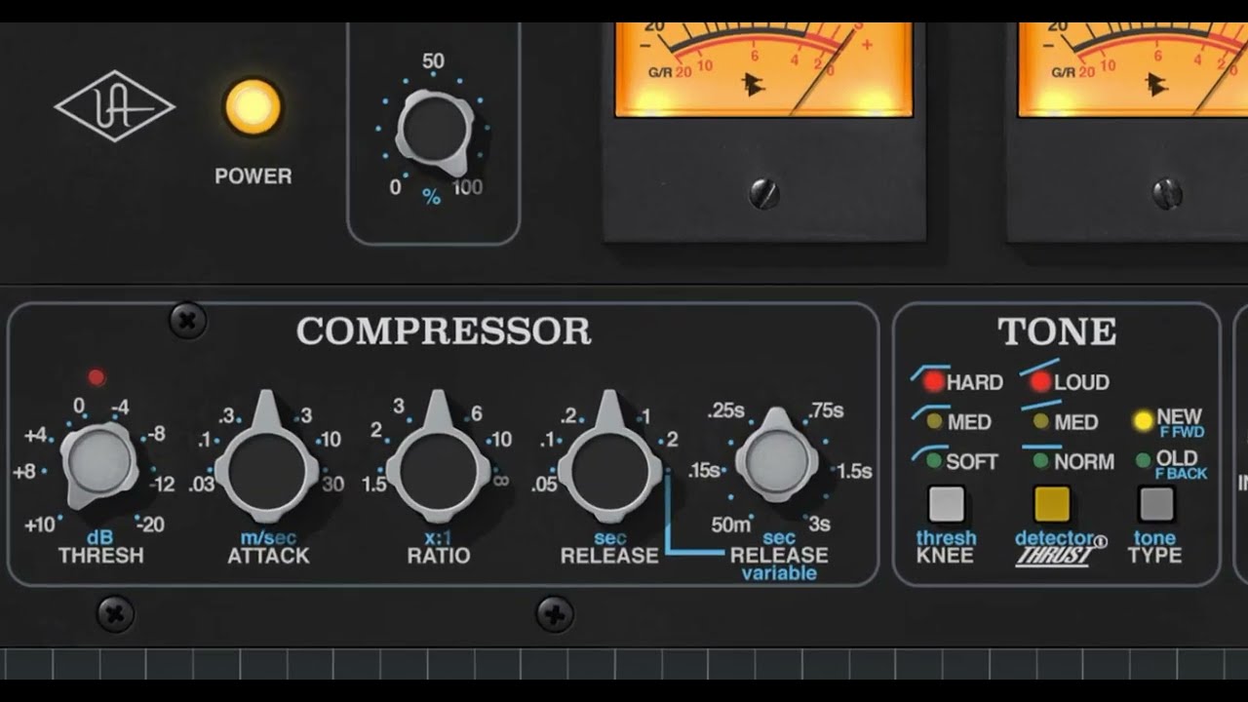The image size is (1248, 702).
Task: Select the LOUD thrust LED
Action: [1041, 381]
